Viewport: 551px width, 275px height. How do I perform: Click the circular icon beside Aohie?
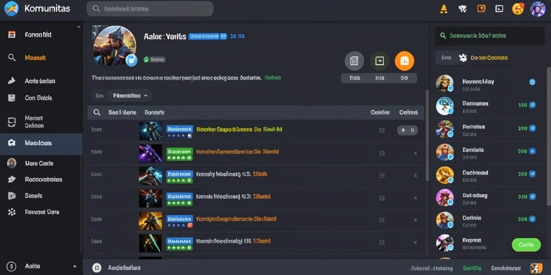click(x=12, y=266)
